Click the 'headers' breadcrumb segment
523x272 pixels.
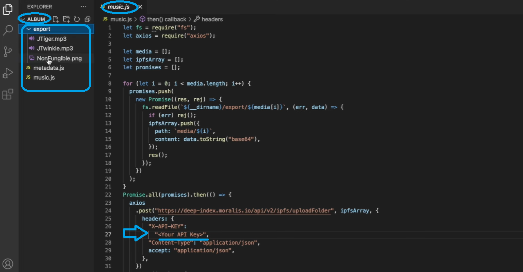212,19
